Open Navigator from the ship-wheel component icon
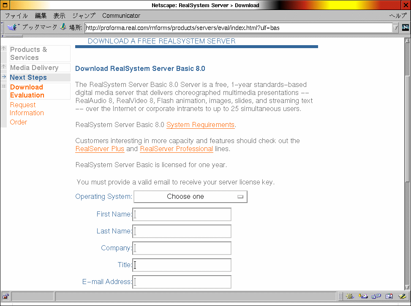 click(x=349, y=296)
